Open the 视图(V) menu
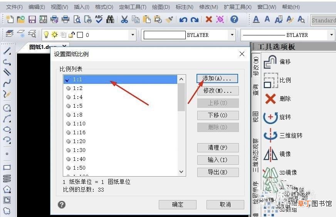Image resolution: width=336 pixels, height=217 pixels. coord(59,7)
